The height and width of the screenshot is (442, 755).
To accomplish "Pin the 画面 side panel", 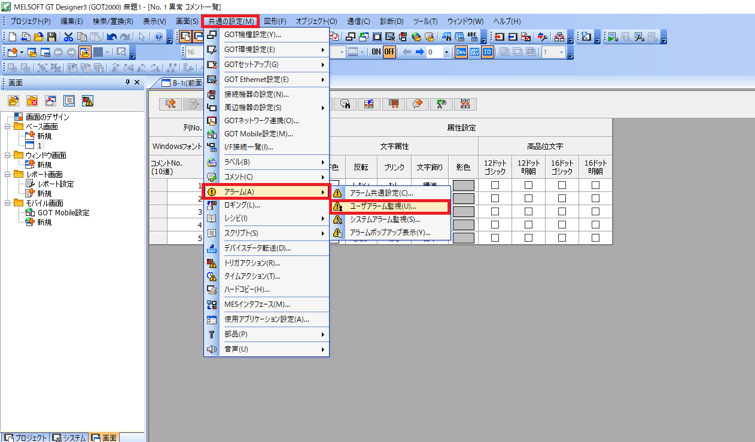I will tap(127, 83).
